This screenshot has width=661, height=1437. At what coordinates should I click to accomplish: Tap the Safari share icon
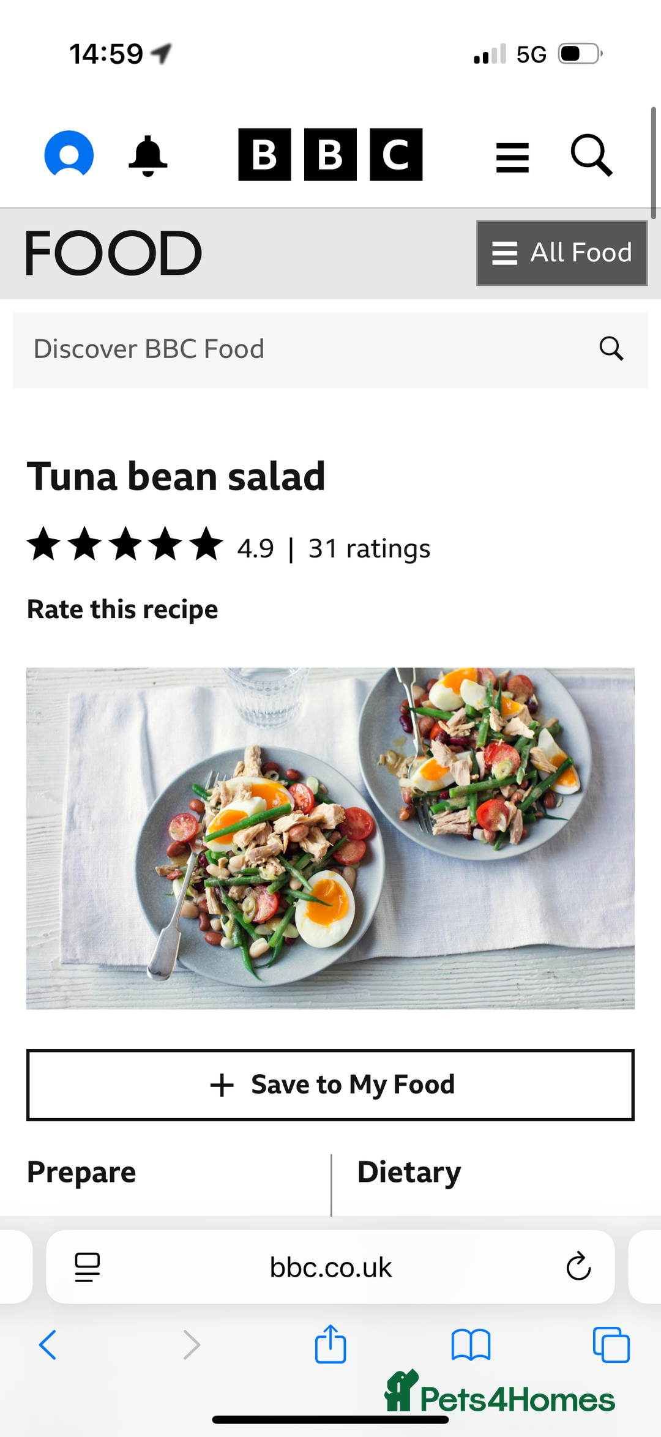[330, 1344]
